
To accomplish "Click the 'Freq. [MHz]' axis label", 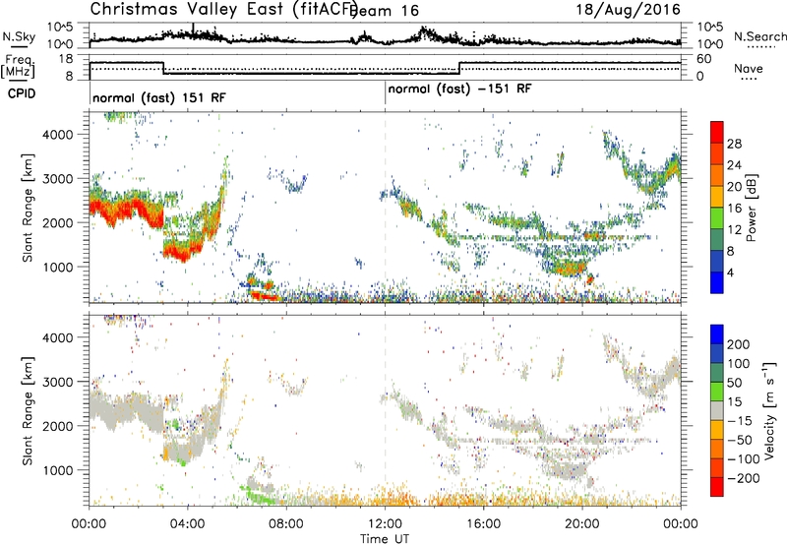I will point(18,66).
